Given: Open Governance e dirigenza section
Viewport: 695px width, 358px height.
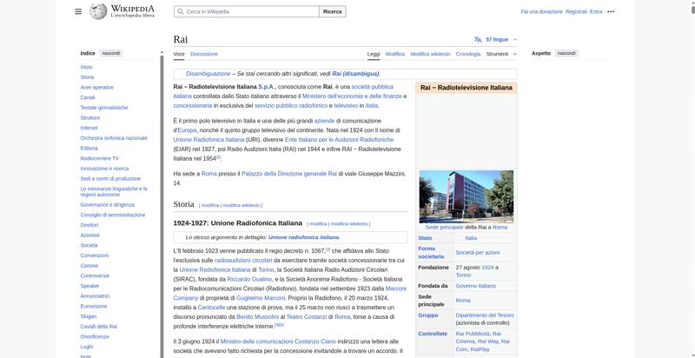Looking at the screenshot, I should tap(107, 205).
